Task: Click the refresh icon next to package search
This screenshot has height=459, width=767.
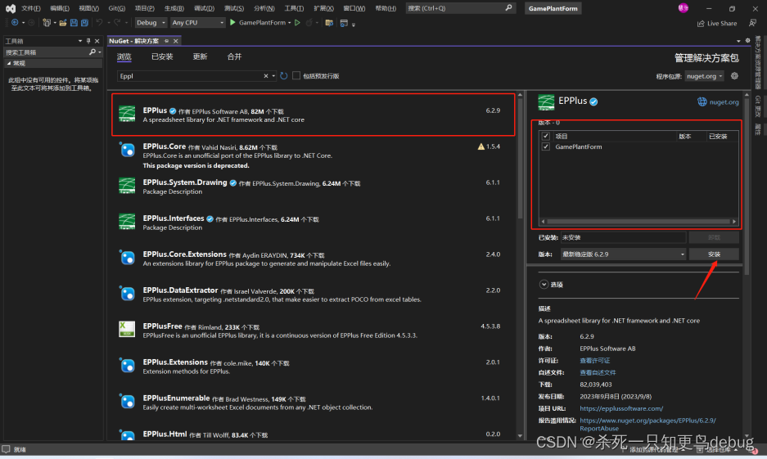Action: [284, 76]
